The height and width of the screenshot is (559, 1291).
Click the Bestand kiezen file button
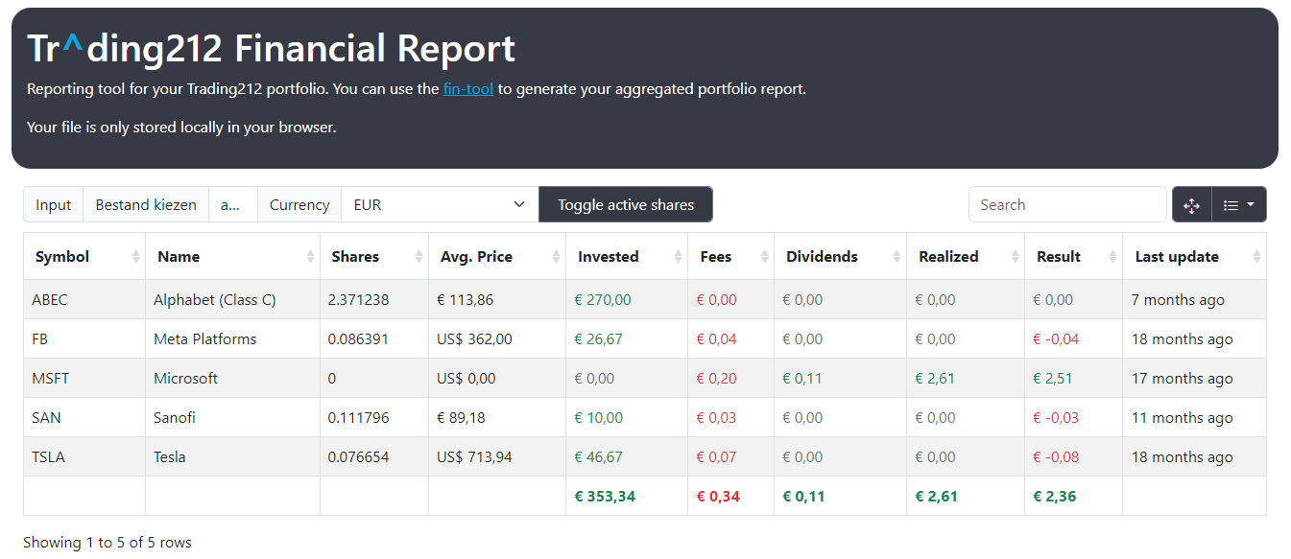click(x=146, y=204)
